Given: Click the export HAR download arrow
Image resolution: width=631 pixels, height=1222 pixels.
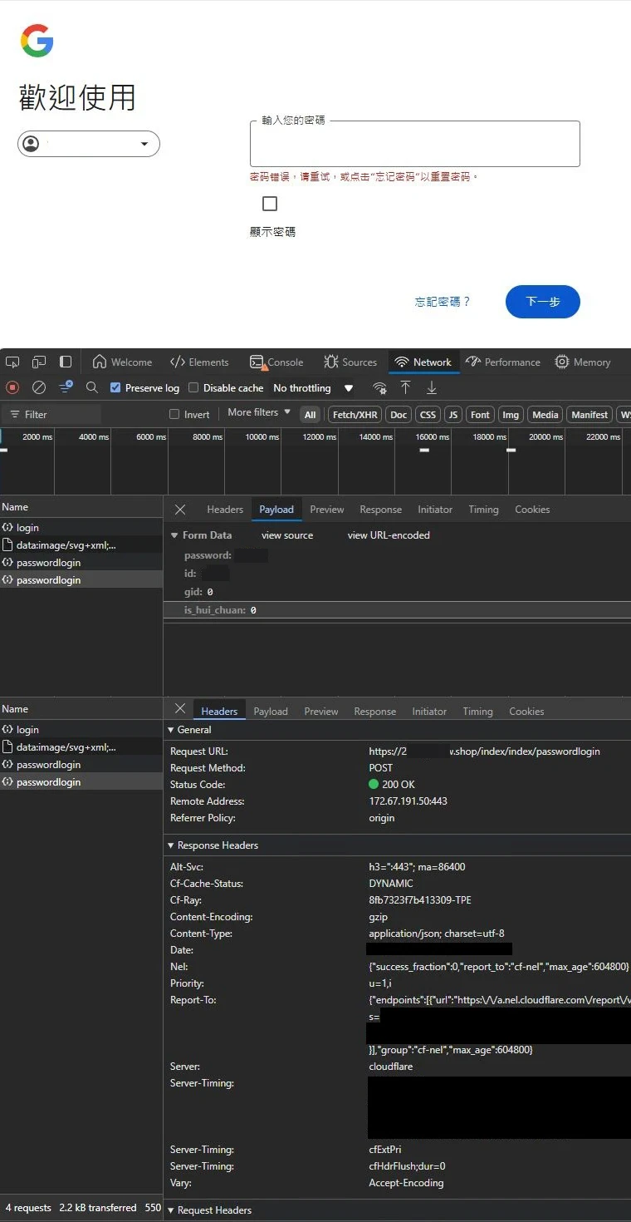Looking at the screenshot, I should (432, 387).
